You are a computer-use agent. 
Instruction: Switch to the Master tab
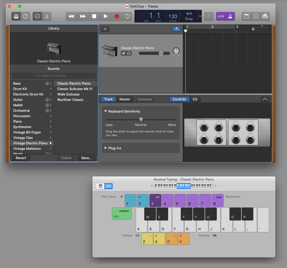(x=125, y=99)
